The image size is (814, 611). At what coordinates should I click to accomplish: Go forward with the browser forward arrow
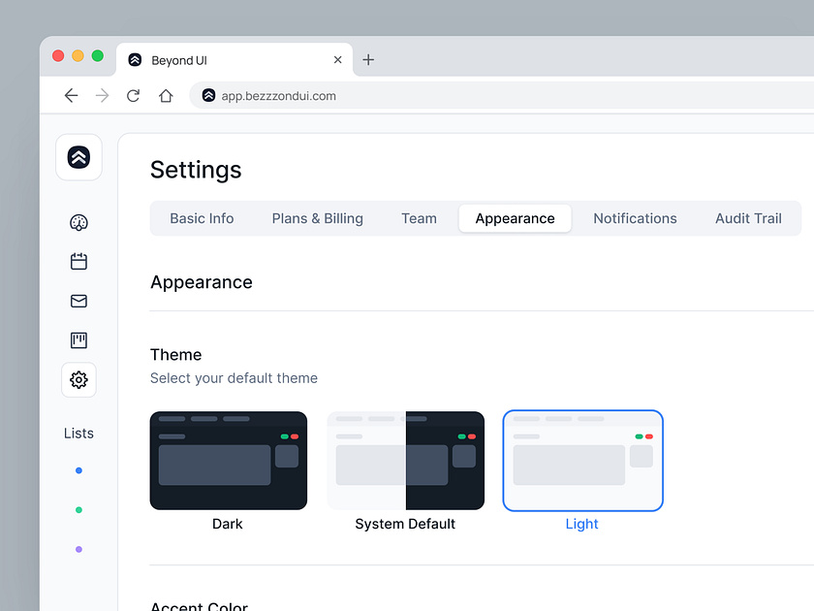coord(103,96)
